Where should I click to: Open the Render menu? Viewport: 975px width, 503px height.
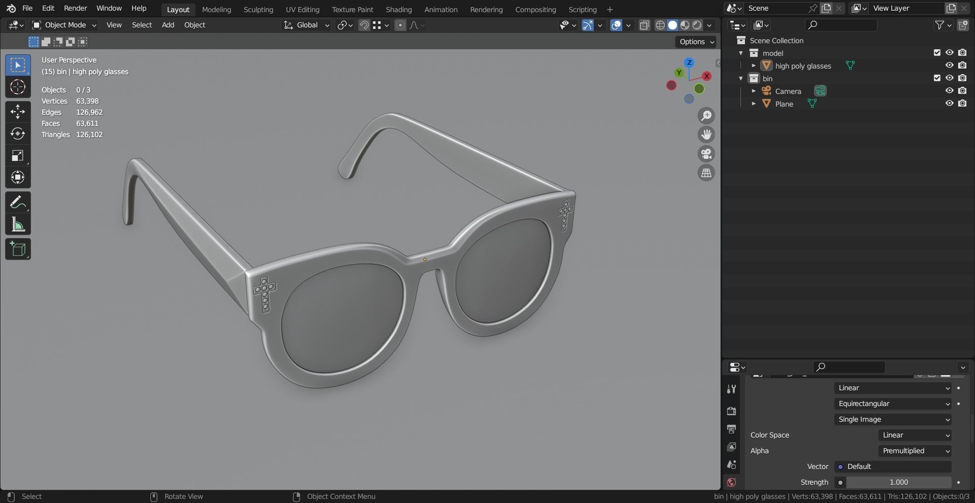tap(75, 8)
